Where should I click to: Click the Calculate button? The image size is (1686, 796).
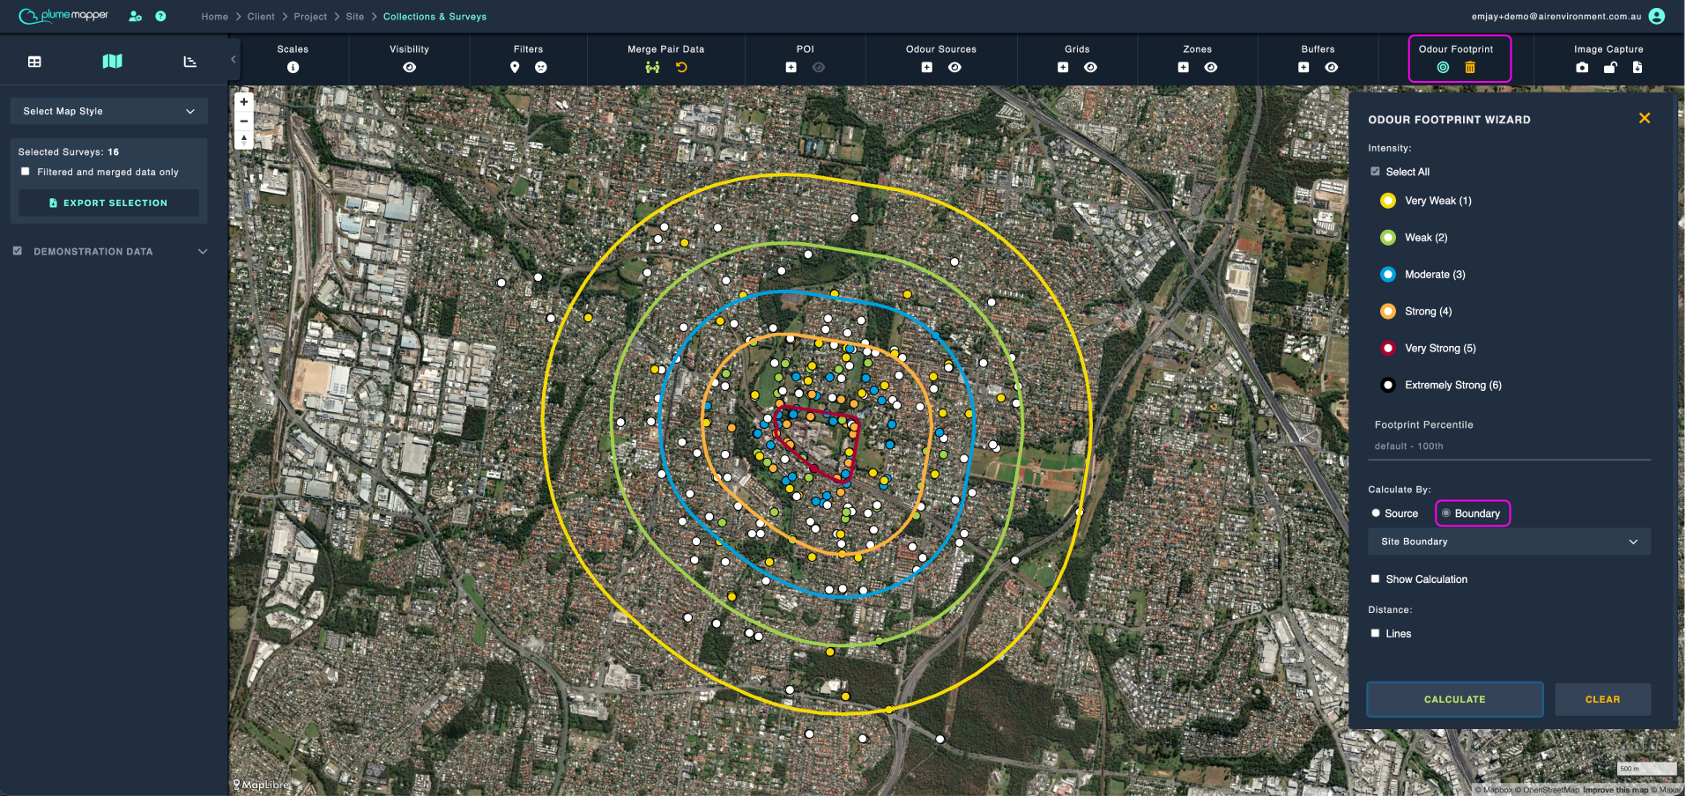click(1455, 699)
